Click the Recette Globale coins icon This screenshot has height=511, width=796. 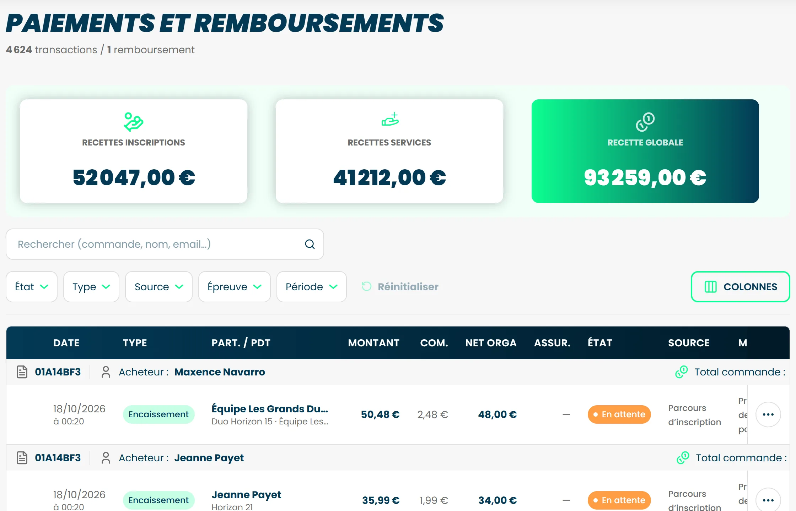[645, 122]
